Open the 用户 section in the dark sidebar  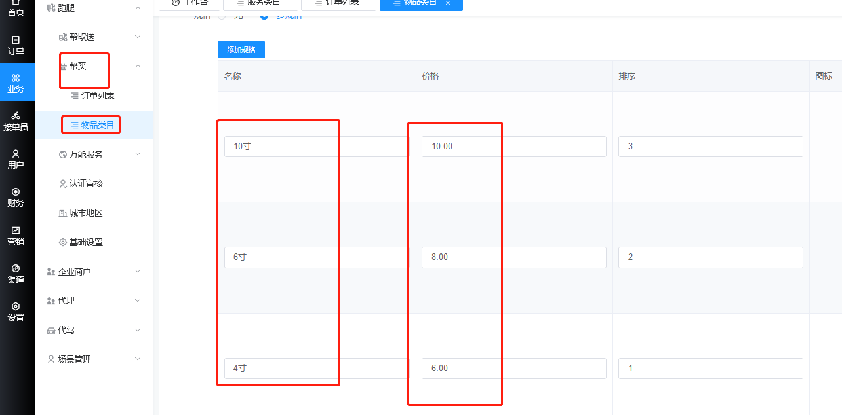[16, 159]
